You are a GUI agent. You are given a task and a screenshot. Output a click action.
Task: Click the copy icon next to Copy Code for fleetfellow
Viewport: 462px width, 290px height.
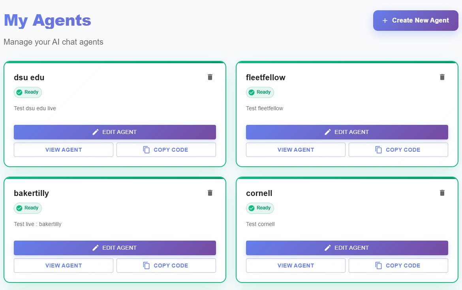[379, 149]
